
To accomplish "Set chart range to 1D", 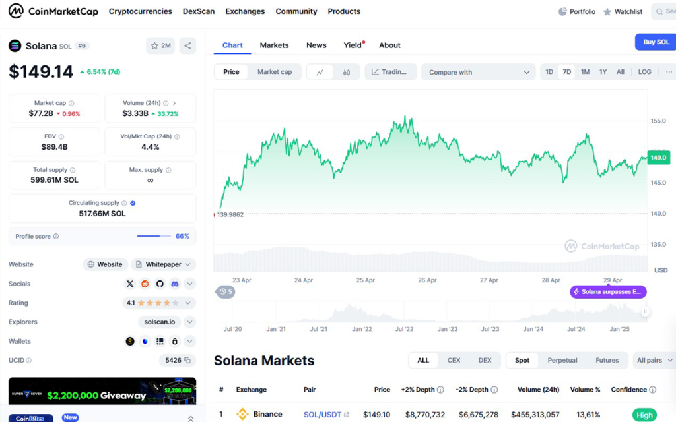I will pos(549,72).
